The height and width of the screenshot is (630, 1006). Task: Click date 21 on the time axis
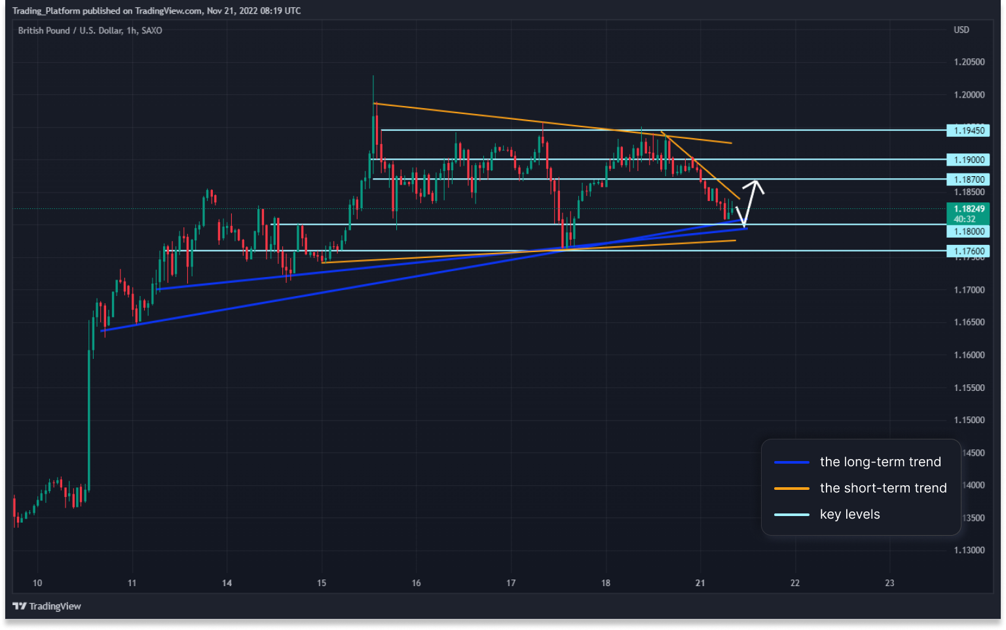click(700, 583)
